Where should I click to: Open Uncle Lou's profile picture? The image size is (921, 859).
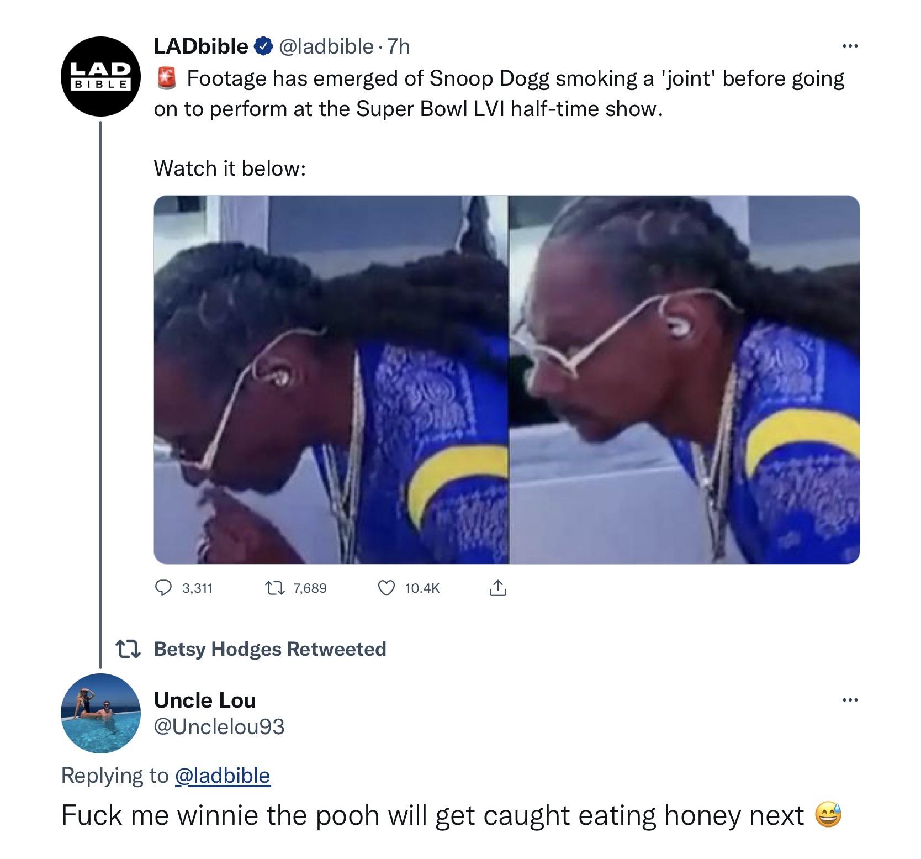point(100,713)
